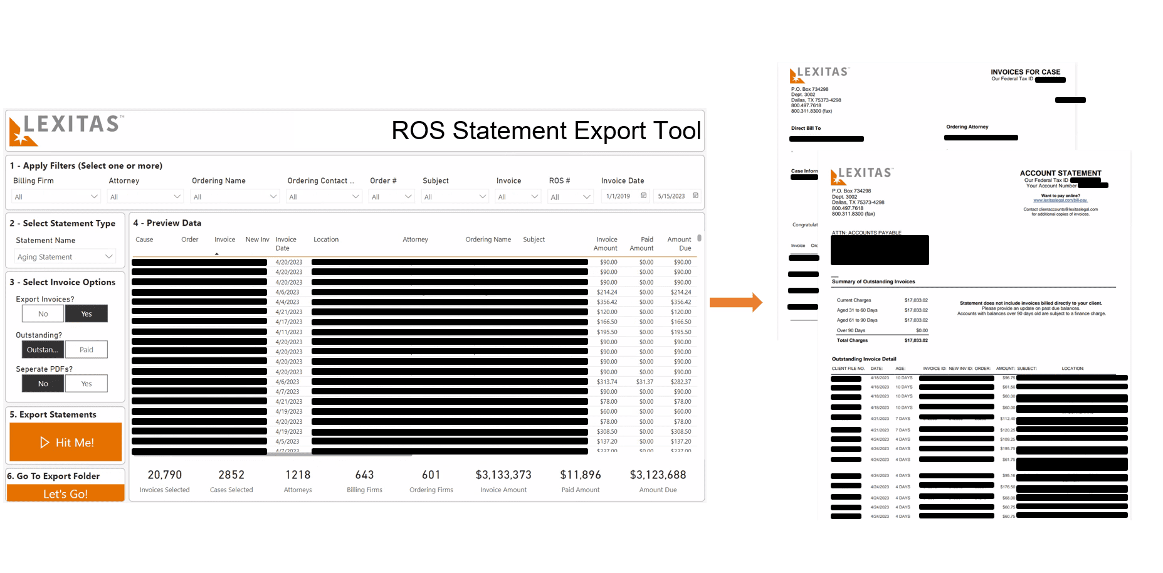Enable Separate PDFs with Yes
The image size is (1163, 573).
86,383
